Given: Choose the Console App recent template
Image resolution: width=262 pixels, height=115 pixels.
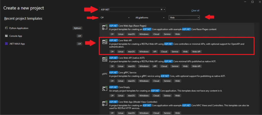Looking at the screenshot, I should [16, 36].
